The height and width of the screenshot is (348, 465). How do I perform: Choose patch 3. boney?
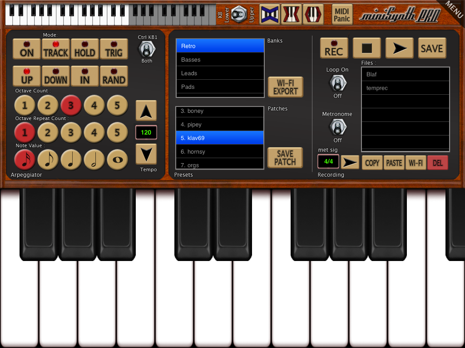(220, 111)
